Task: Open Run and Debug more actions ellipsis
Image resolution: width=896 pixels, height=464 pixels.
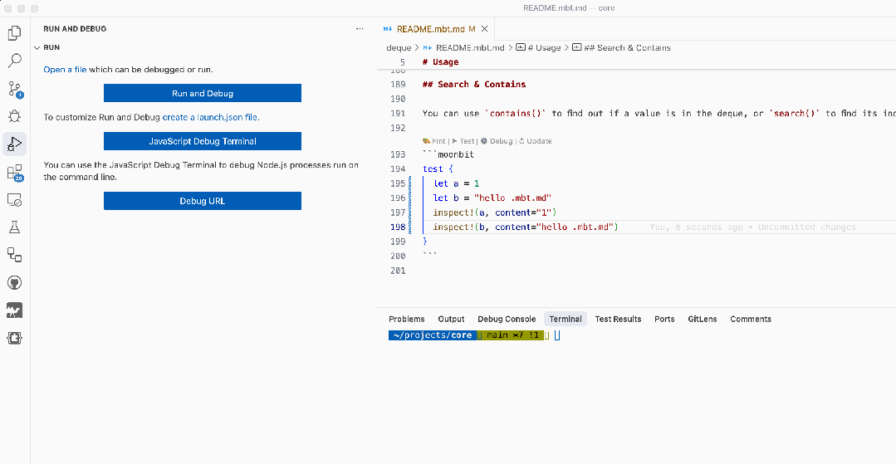Action: click(360, 28)
